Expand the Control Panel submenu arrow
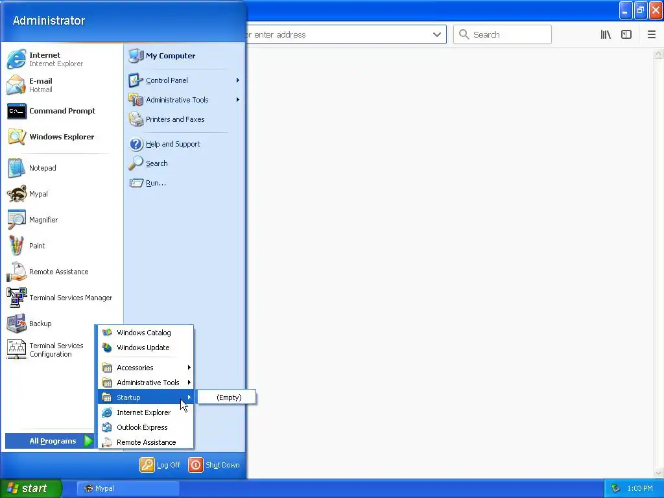The image size is (664, 498). click(x=237, y=80)
